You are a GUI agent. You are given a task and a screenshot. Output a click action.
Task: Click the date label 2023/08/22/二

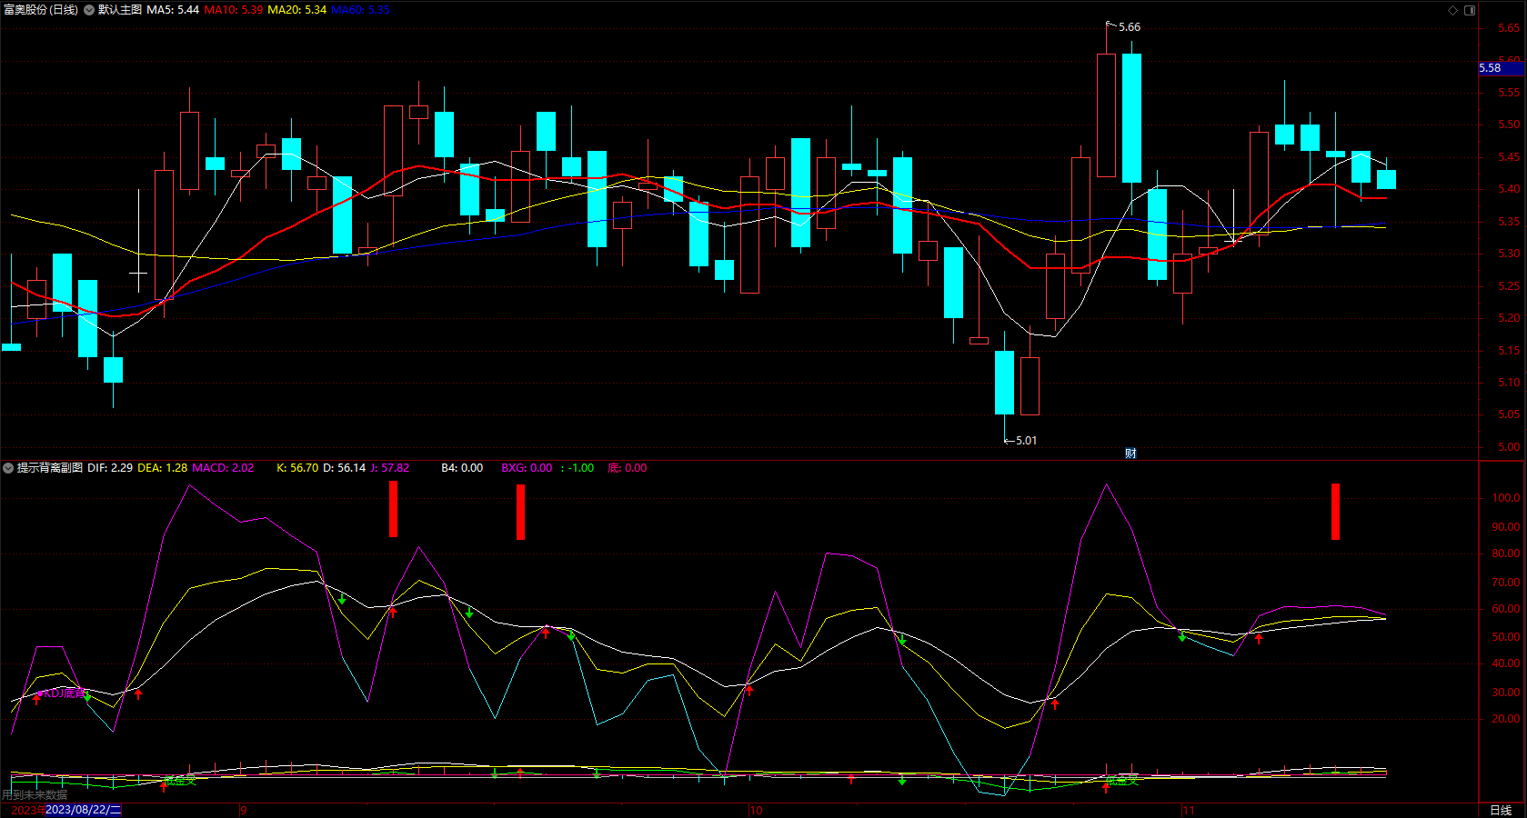84,810
